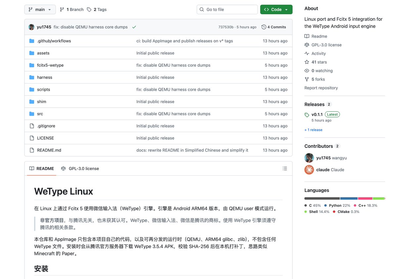397x279 pixels.
Task: Click the fcitx5-wetype folder icon
Action: click(32, 65)
